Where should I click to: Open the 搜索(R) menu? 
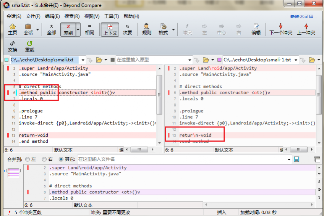72,16
